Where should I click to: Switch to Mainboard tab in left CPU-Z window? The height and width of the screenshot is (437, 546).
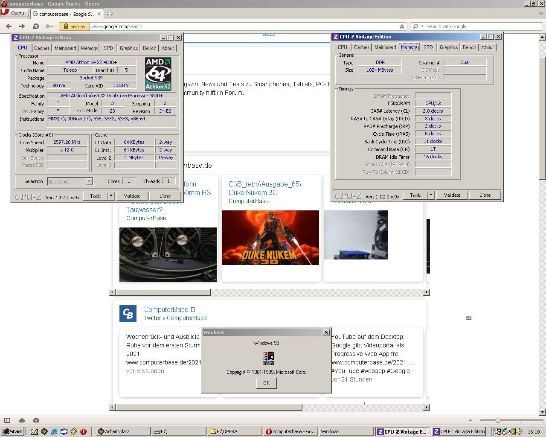(x=65, y=48)
